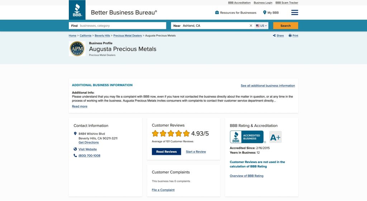
Task: Open the US country dropdown
Action: [x=262, y=26]
